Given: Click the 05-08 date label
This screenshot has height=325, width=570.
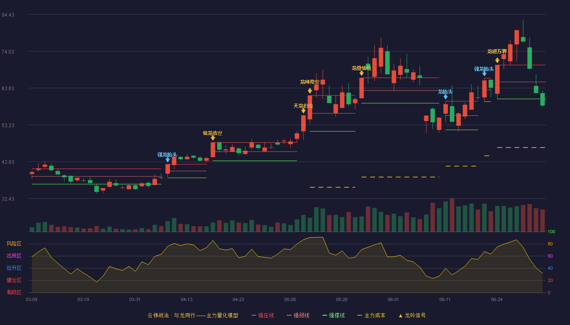Looking at the screenshot, I should [290, 299].
